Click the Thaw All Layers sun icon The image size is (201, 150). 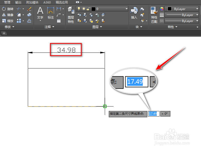pos(91,21)
